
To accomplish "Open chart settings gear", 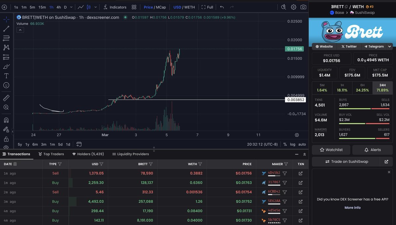I will tap(293, 7).
